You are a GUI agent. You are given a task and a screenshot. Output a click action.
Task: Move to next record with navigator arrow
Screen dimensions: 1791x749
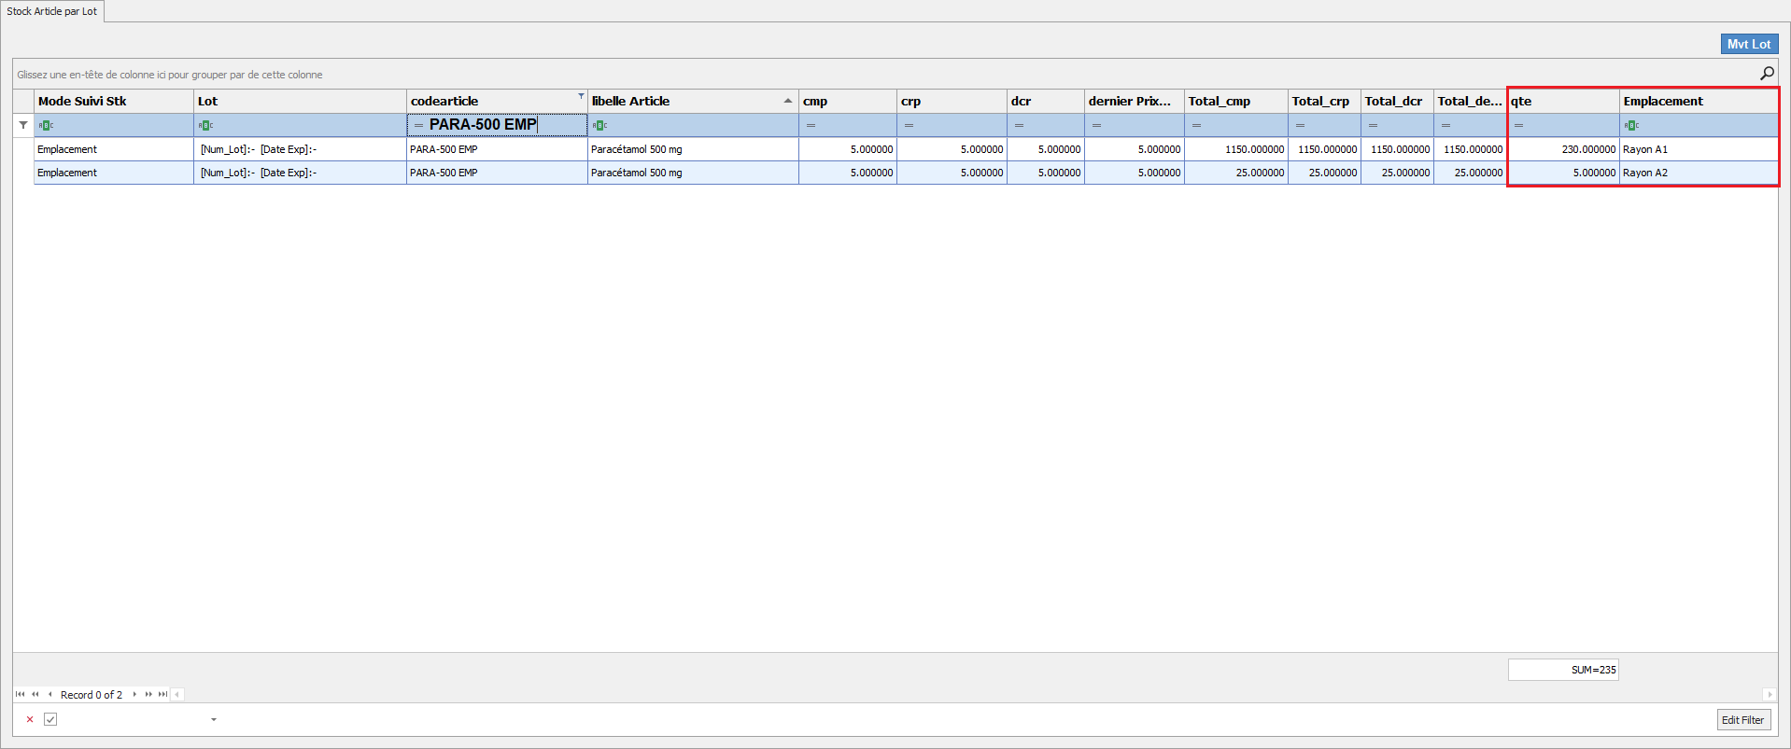(x=134, y=694)
